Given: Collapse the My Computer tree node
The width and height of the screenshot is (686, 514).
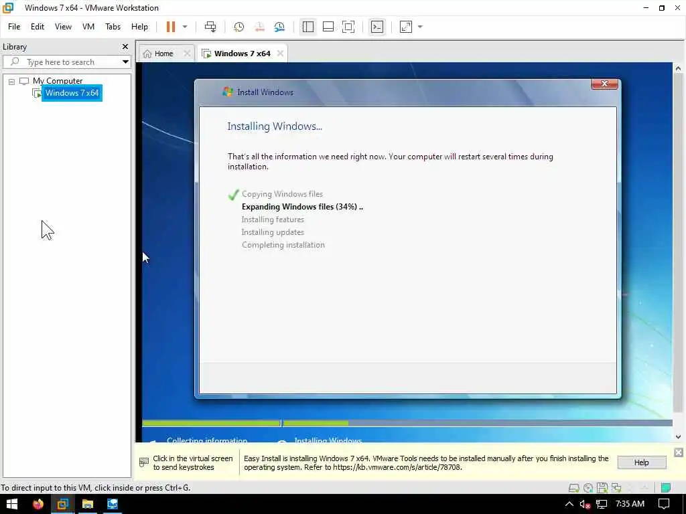Looking at the screenshot, I should point(12,81).
